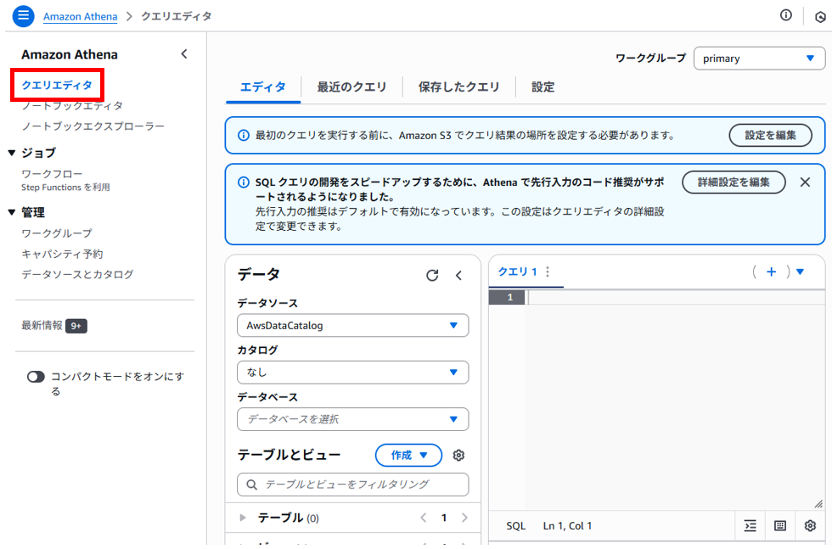Viewport: 832px width, 549px height.
Task: Click the Ln 1, Col 1 status text
Action: [x=567, y=525]
